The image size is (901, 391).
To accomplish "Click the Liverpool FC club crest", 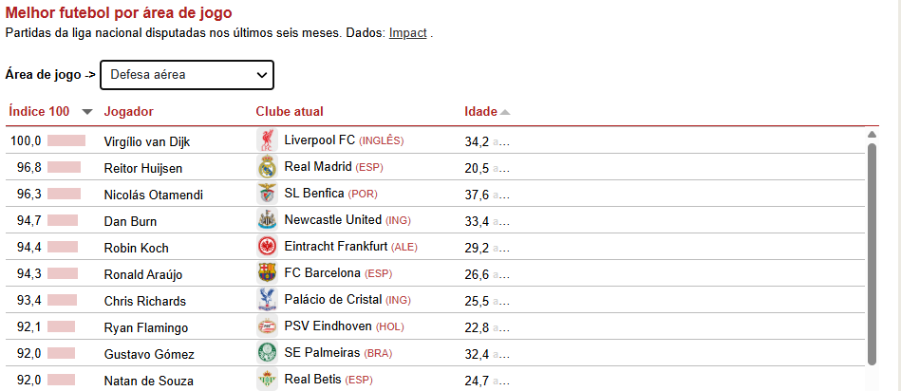I will [x=266, y=140].
